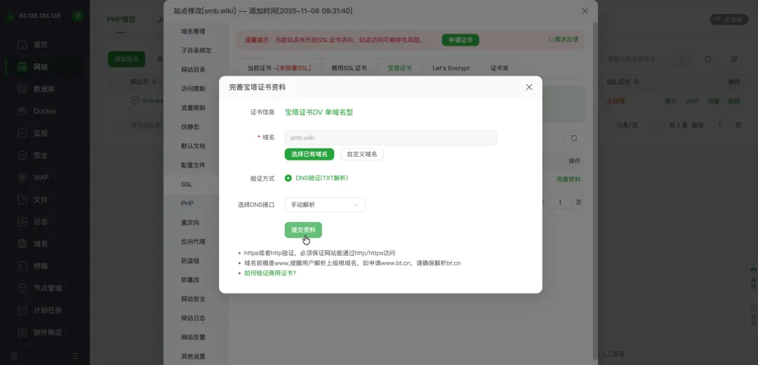Image resolution: width=758 pixels, height=365 pixels.
Task: Select the DNS验证(TXT解析) radio button
Action: pos(288,178)
